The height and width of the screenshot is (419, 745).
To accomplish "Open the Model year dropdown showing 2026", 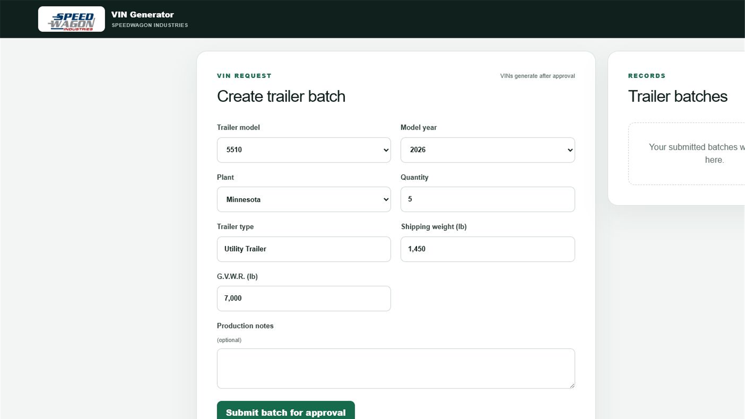I will pyautogui.click(x=487, y=150).
